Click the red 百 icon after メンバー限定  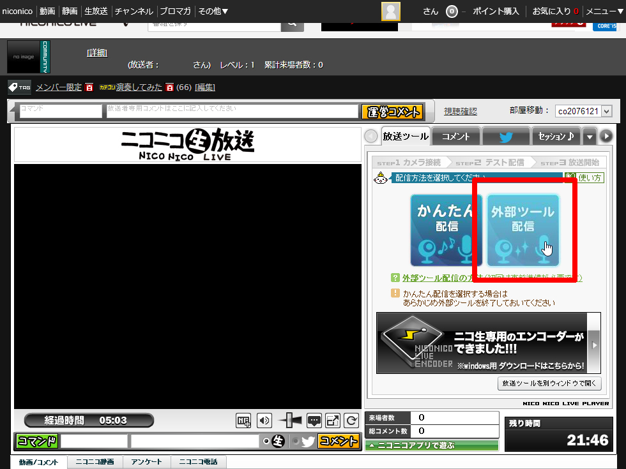point(89,87)
